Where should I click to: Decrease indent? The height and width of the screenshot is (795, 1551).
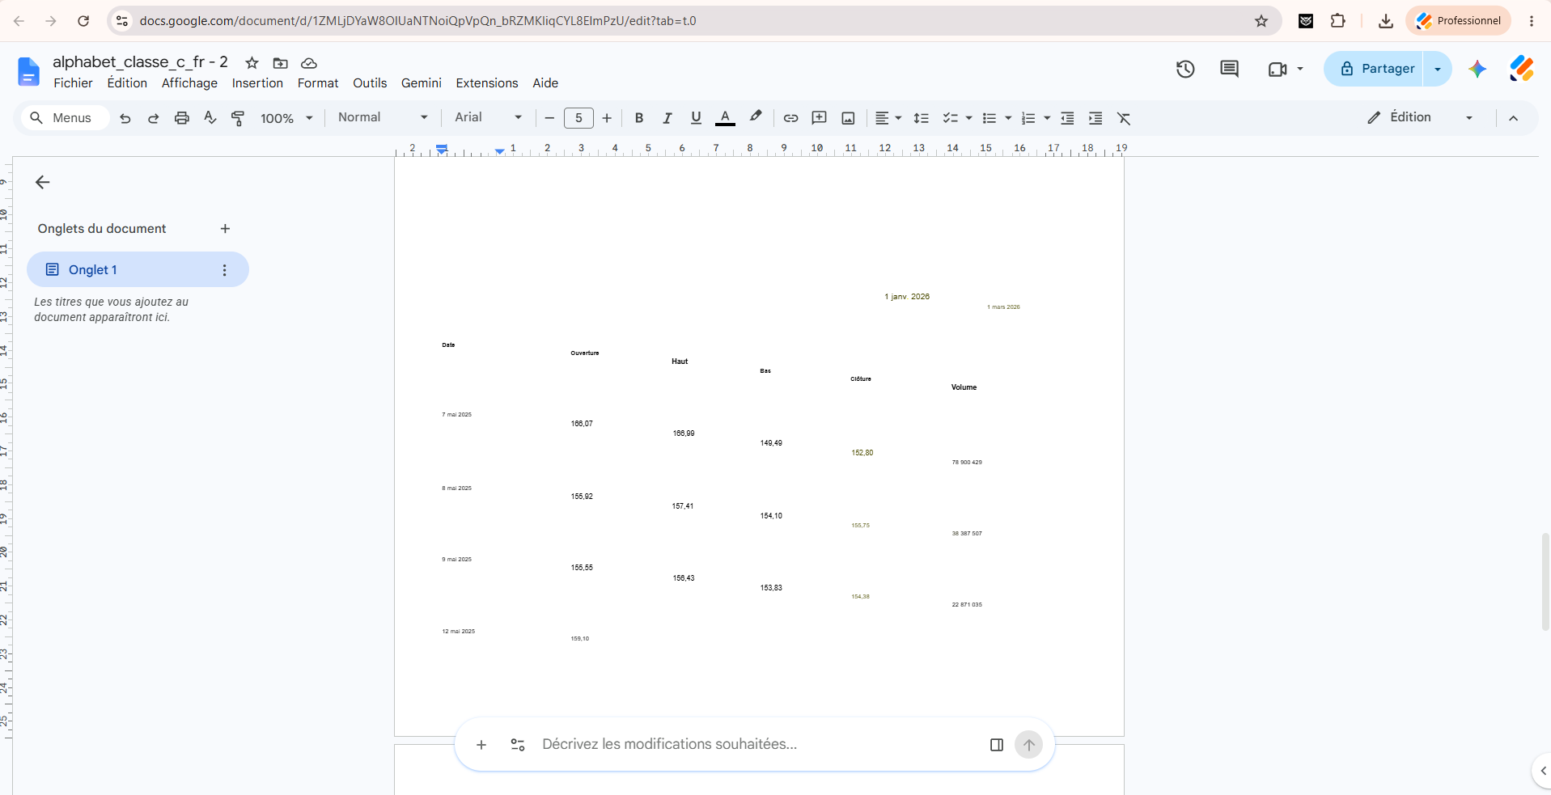[1067, 118]
